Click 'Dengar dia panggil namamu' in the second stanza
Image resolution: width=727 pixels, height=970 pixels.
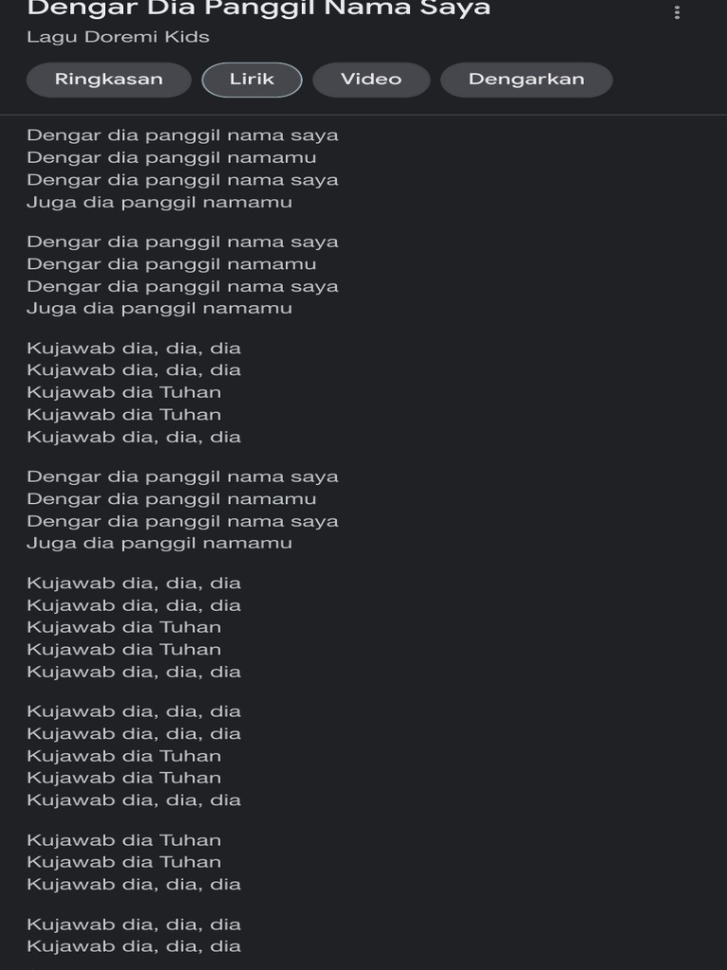(171, 264)
